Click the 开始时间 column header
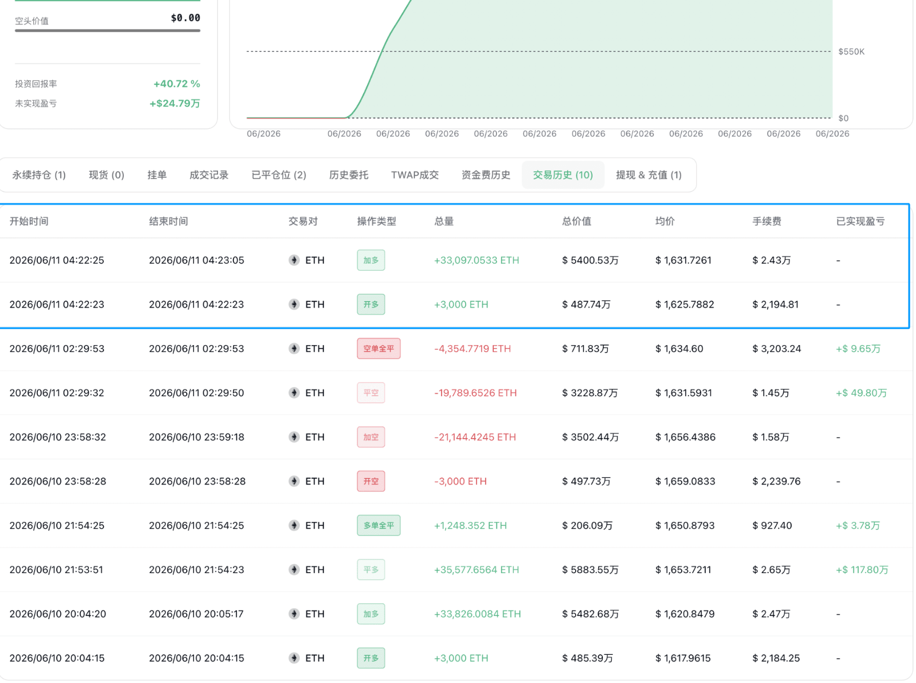916x683 pixels. pos(29,221)
